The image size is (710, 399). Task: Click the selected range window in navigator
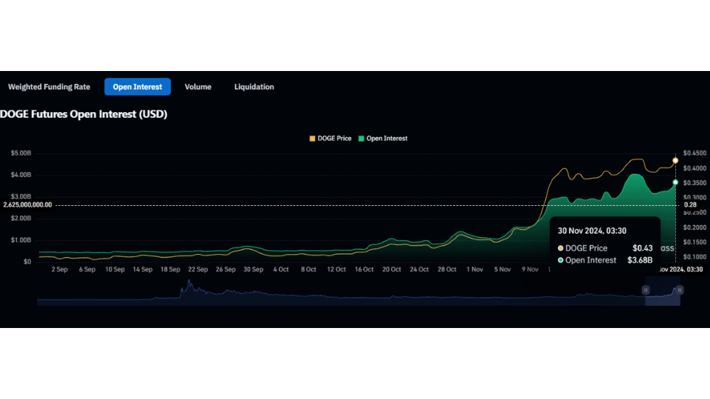662,292
